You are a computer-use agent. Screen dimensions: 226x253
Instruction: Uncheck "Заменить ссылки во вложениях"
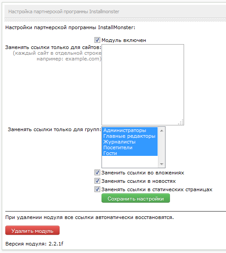[97, 173]
